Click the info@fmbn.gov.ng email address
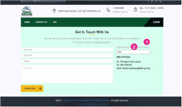182x107 pixels. click(x=120, y=12)
